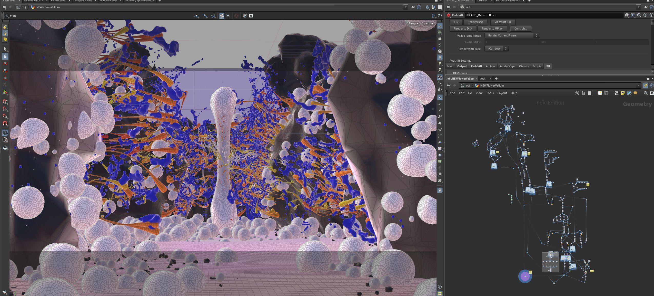Switch to the RenderMaps tab
Screen dimensions: 654x296
(x=507, y=66)
